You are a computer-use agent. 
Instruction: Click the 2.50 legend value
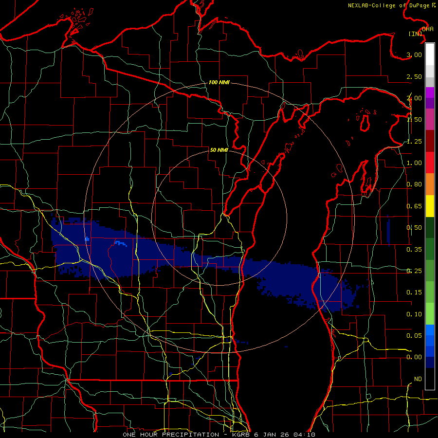coord(414,76)
